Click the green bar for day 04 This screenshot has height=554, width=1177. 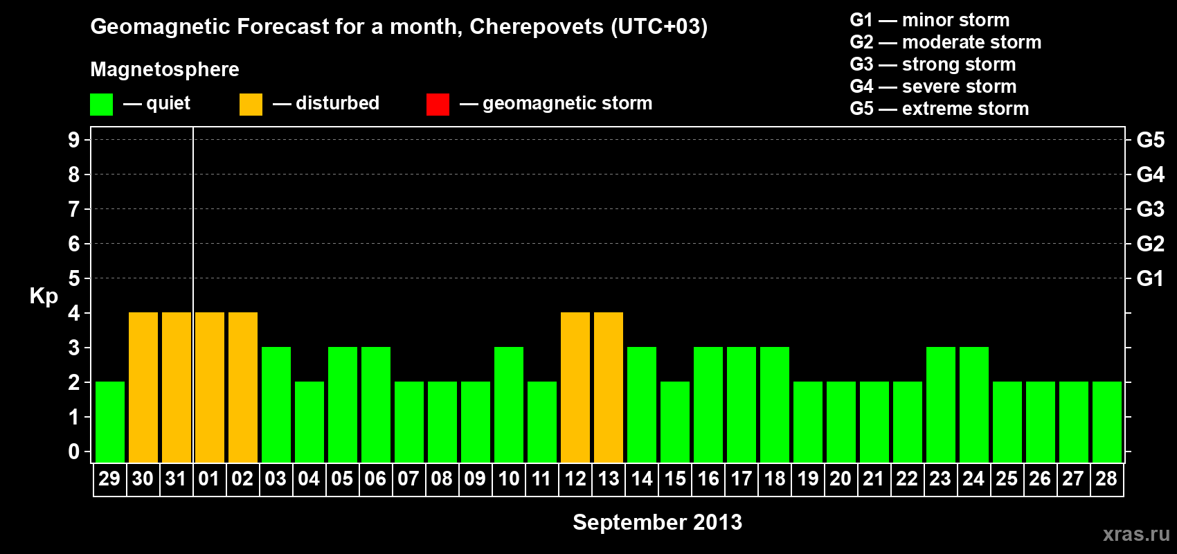coord(309,422)
